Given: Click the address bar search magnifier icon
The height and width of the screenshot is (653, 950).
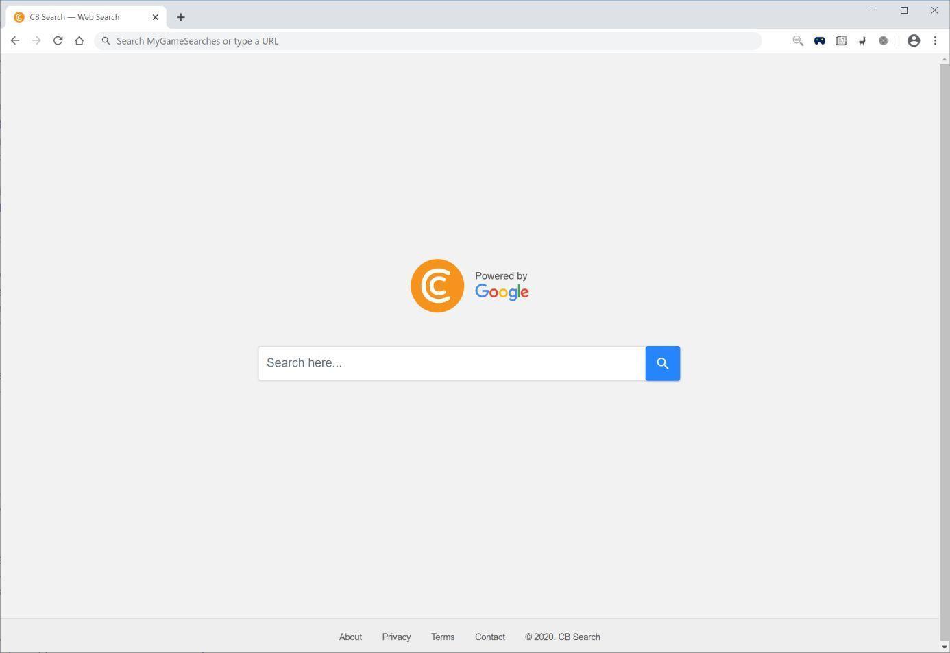Looking at the screenshot, I should 106,41.
